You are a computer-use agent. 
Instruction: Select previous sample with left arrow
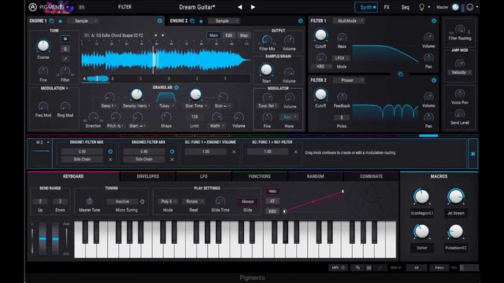pos(156,35)
